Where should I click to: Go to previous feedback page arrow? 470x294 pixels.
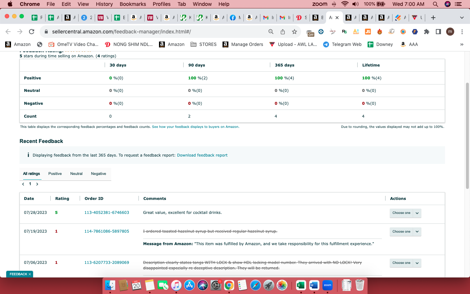click(23, 184)
